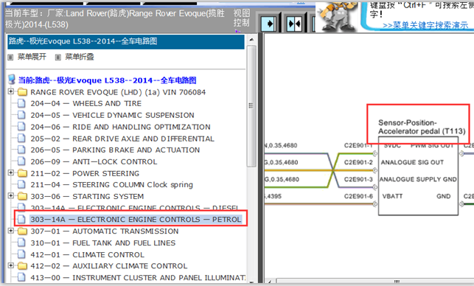Open 412-01 CLIMATE CONTROL diagram

click(x=88, y=254)
